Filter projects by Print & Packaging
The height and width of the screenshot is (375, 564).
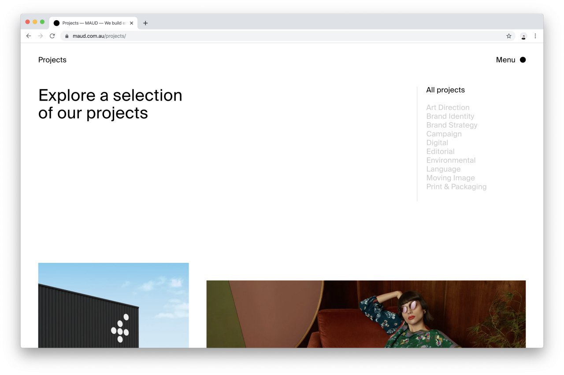[x=456, y=186]
